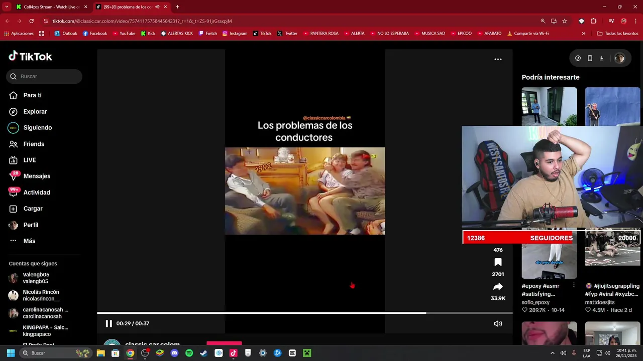Open the zoom magnifier in address bar
Image resolution: width=643 pixels, height=361 pixels.
pyautogui.click(x=543, y=21)
